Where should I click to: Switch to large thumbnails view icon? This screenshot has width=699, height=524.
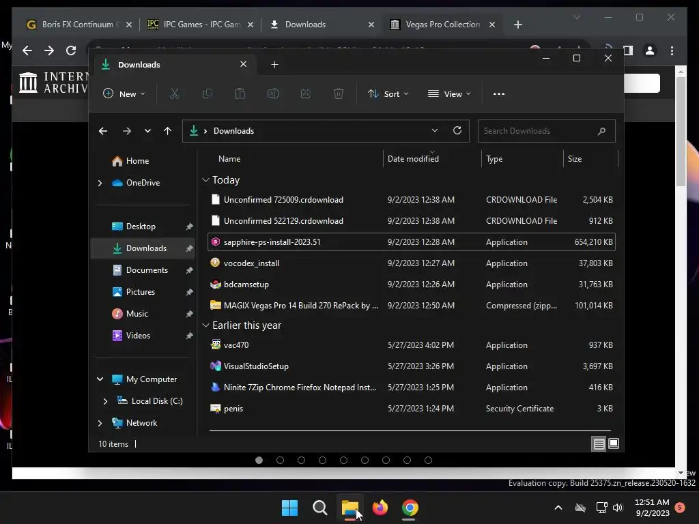tap(614, 443)
